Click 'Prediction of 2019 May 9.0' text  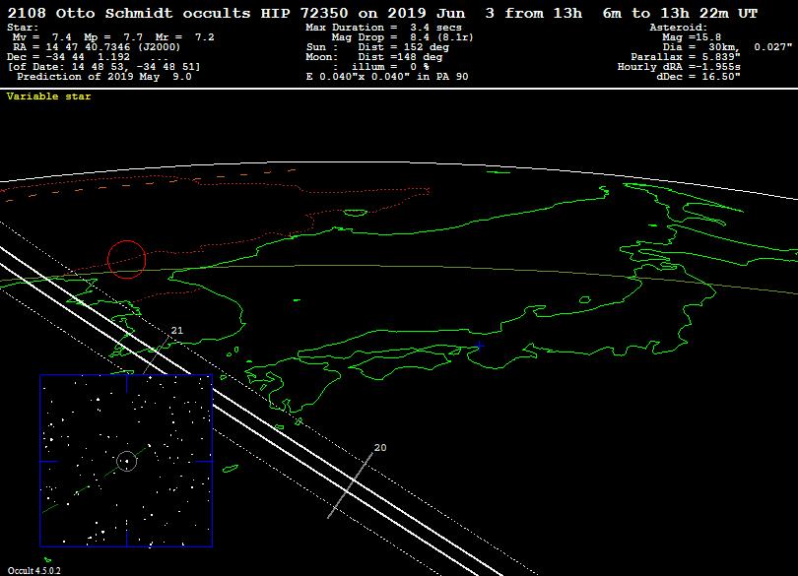tap(104, 77)
